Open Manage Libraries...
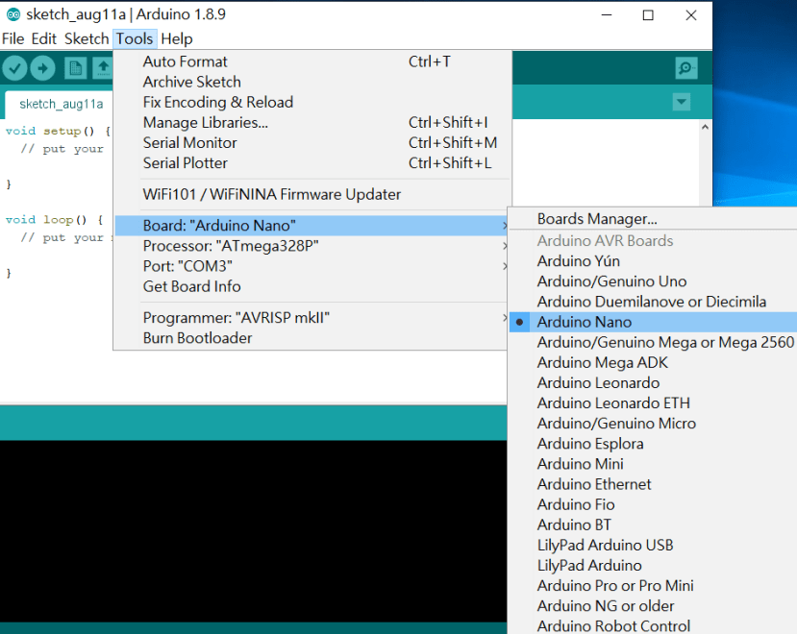This screenshot has height=634, width=797. [x=312, y=122]
